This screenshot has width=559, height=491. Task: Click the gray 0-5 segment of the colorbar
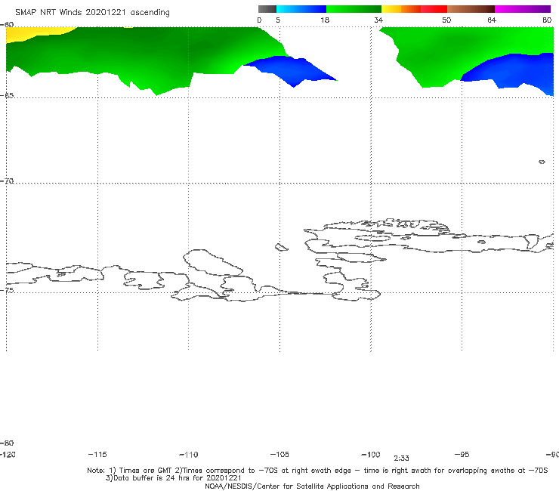tap(267, 9)
